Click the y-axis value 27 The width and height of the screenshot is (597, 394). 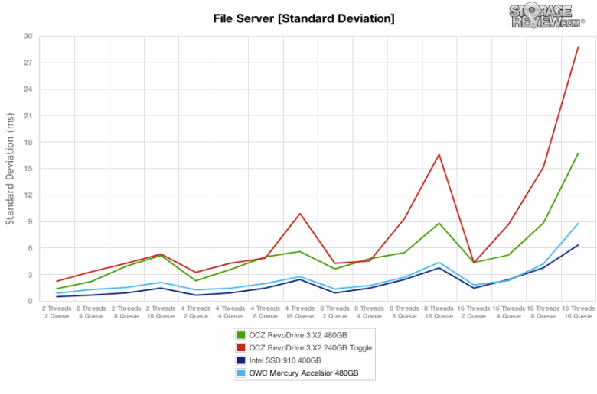click(x=28, y=63)
